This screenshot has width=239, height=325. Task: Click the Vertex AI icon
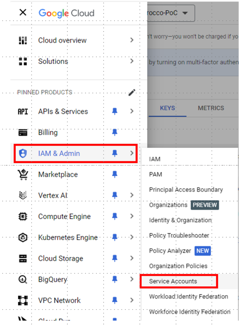click(23, 195)
